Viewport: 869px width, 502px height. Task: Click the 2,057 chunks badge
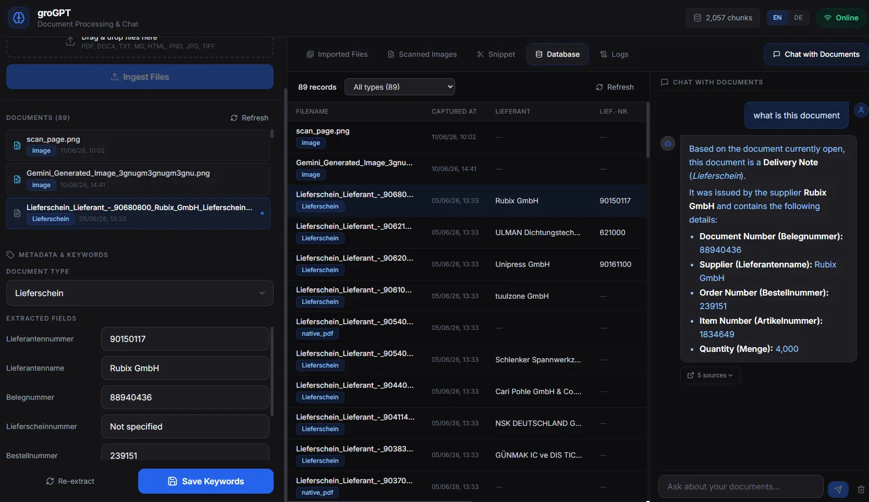click(x=723, y=18)
